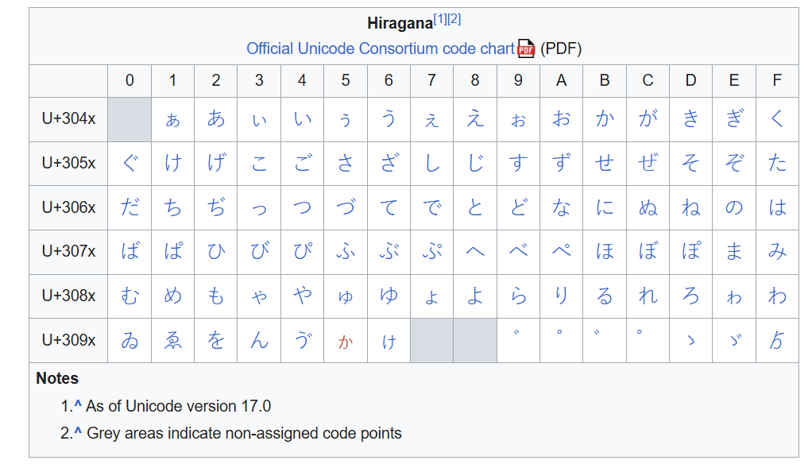Click the U+307x row header cell

(x=68, y=252)
